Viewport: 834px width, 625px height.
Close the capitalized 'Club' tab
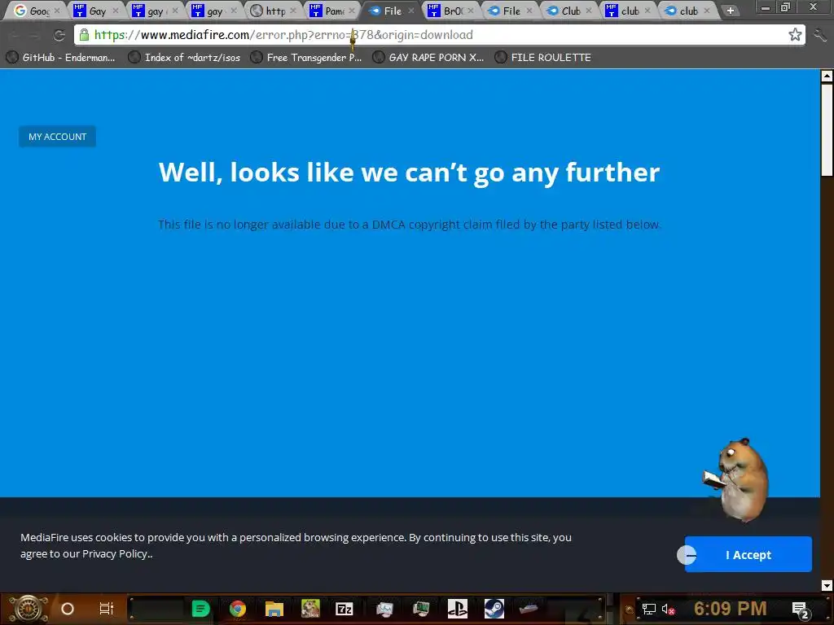(x=589, y=11)
